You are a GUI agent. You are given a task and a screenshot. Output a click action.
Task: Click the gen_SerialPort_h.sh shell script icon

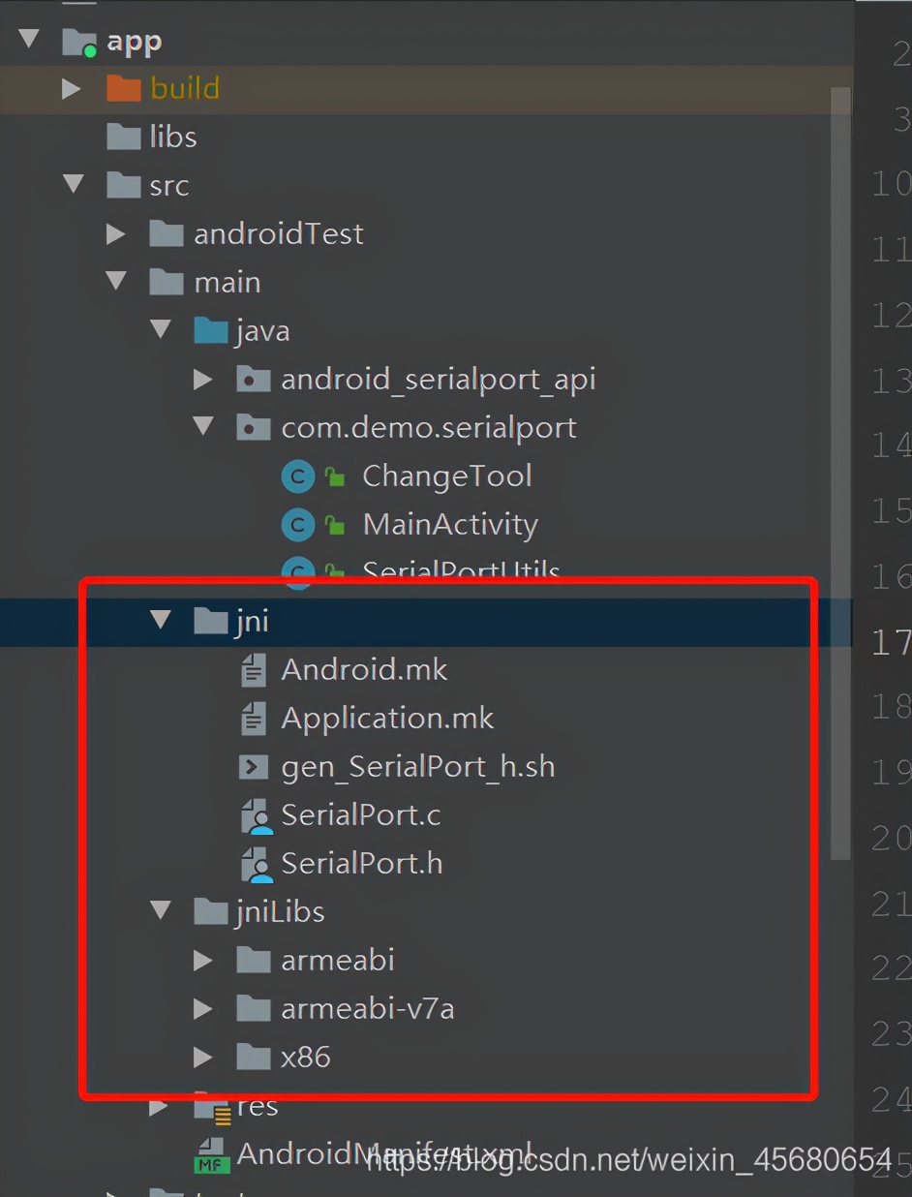click(x=253, y=767)
